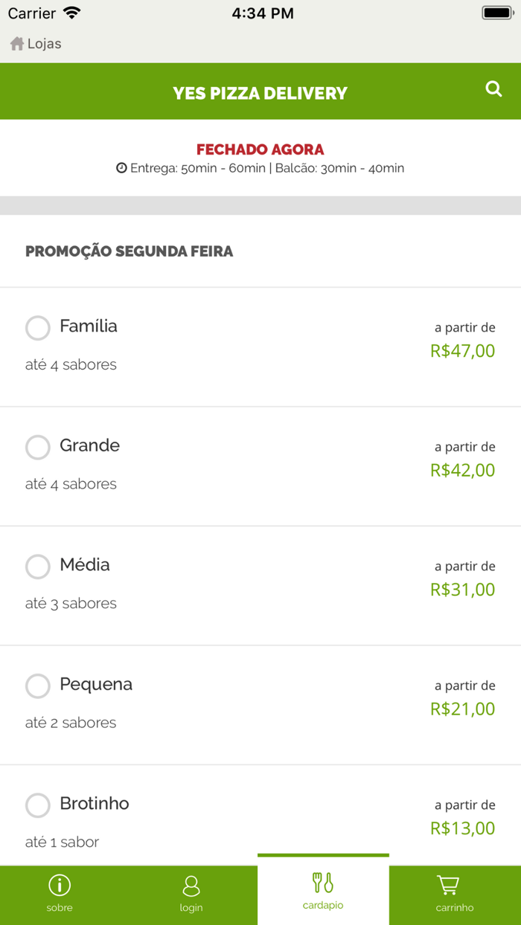Screen dimensions: 521x925
Task: Select the Pequena radio option
Action: (x=38, y=686)
